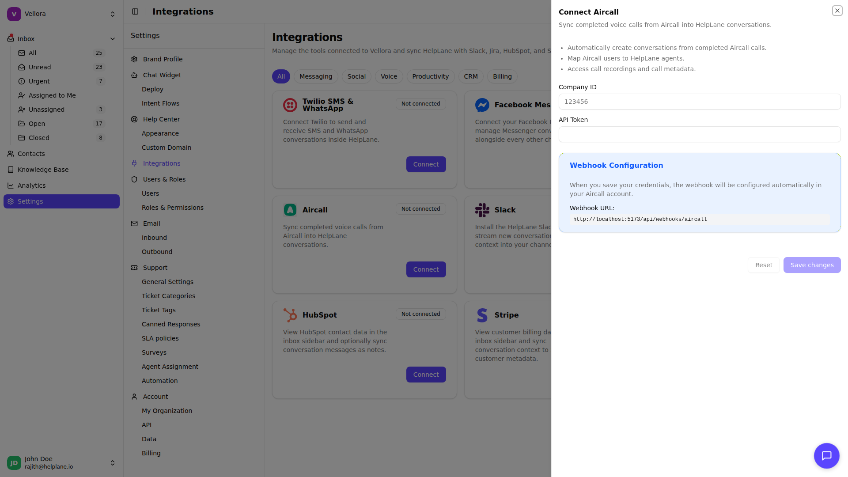
Task: Click the Analytics chart icon
Action: (11, 185)
